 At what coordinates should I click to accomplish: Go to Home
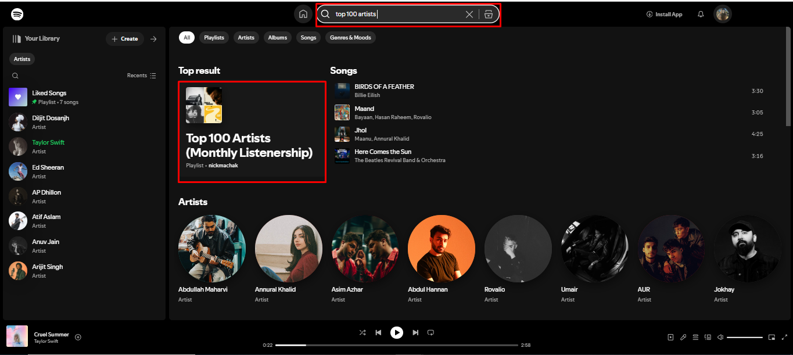click(x=303, y=13)
